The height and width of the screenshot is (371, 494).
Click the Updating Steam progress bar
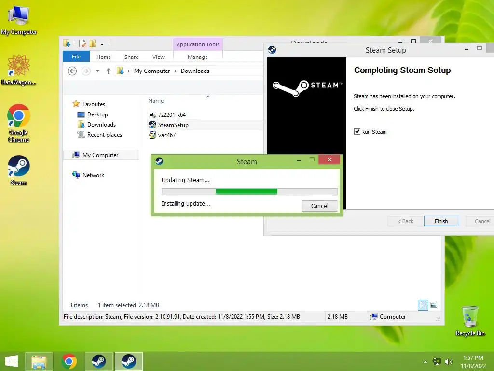[x=249, y=191]
